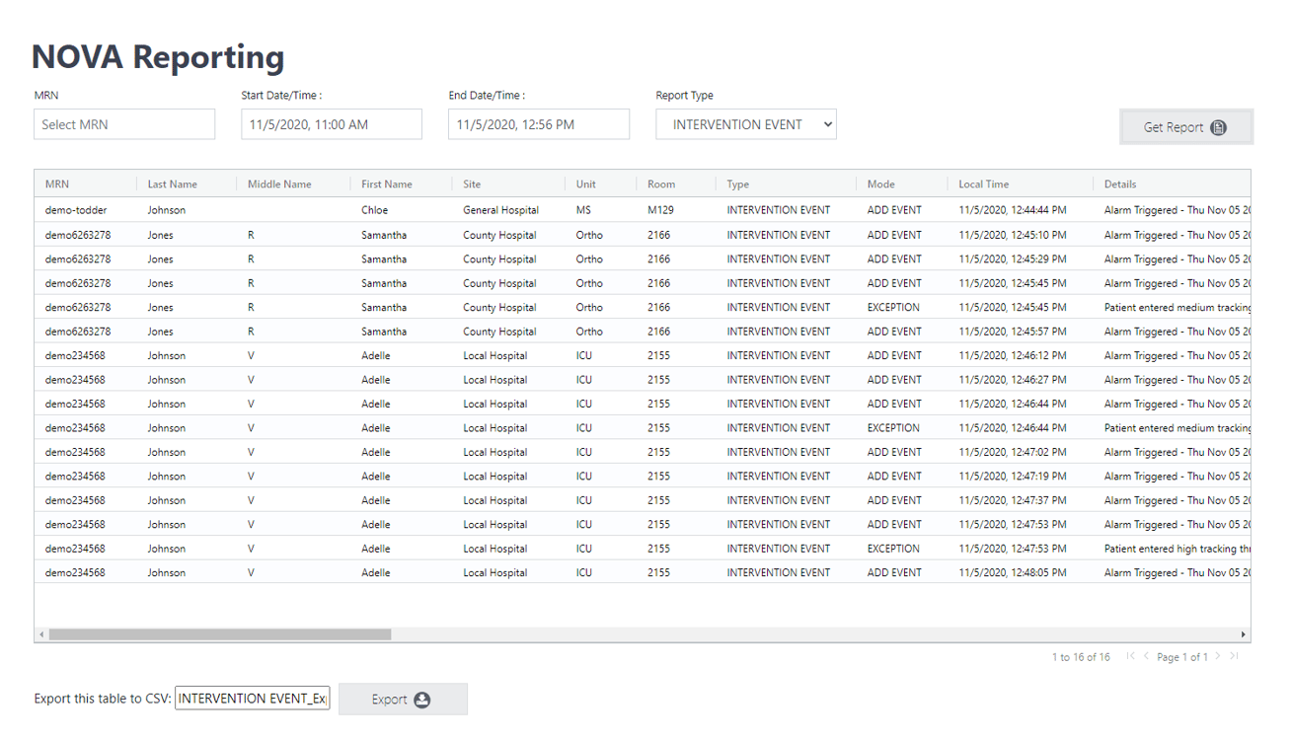Sort by the Local Time column header
The width and height of the screenshot is (1291, 740).
coord(983,185)
